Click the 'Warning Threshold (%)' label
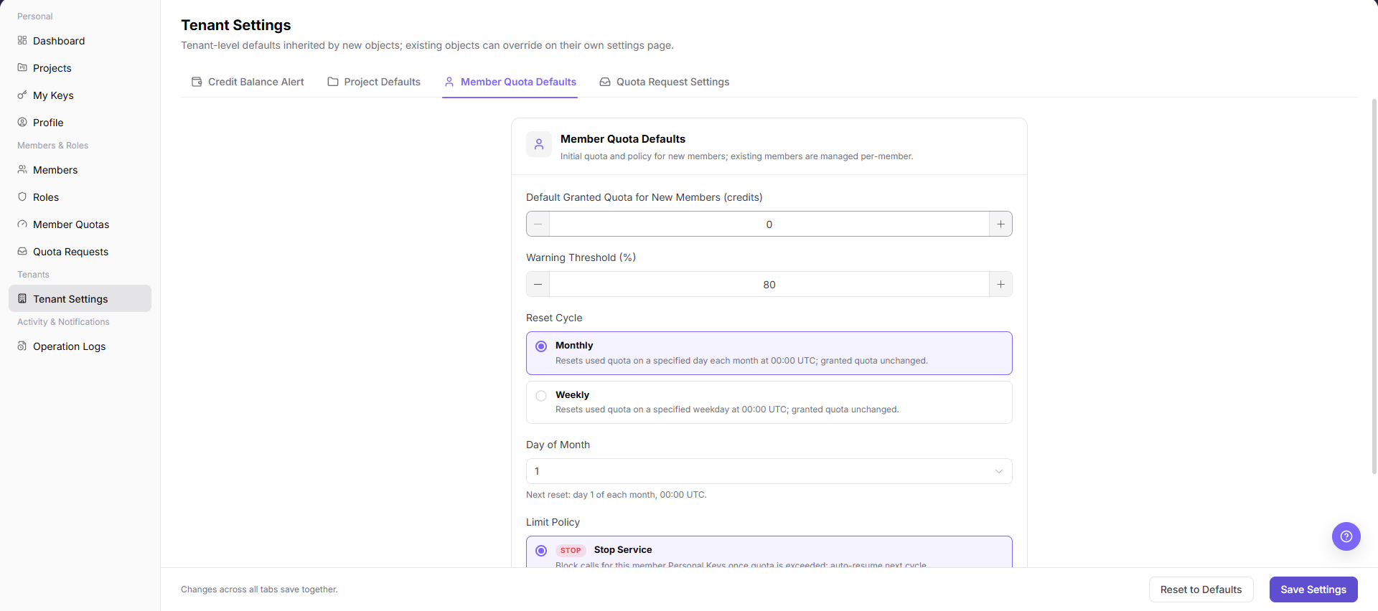This screenshot has height=611, width=1378. click(581, 257)
